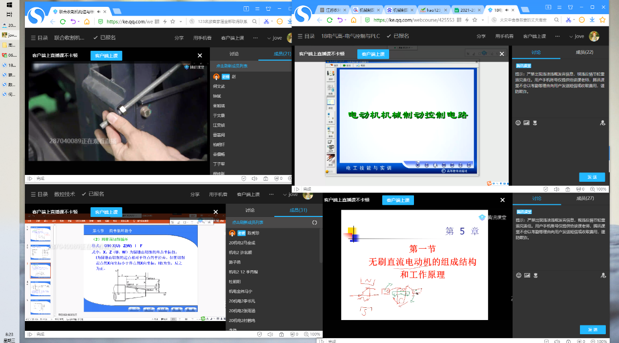Reload the 18电气高 course page
Image resolution: width=619 pixels, height=343 pixels.
(330, 21)
